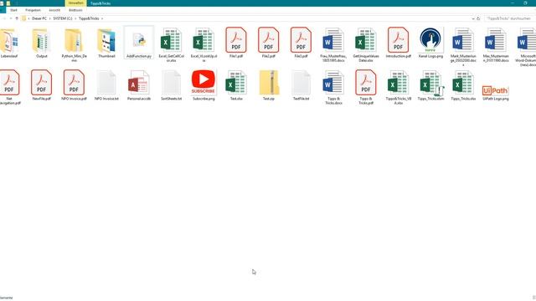Select Tipps & Tricks.pdf document
Screen dimensions: 536x301
click(x=366, y=87)
